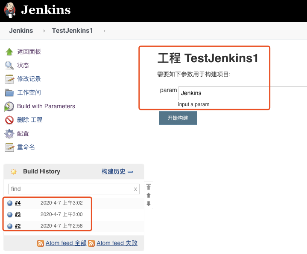Clear the find field with x
Image resolution: width=307 pixels, height=254 pixels.
coord(135,189)
